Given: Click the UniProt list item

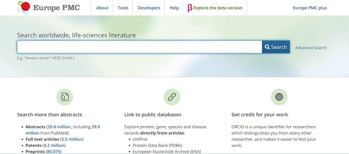Looking at the screenshot, I should coord(140,139).
